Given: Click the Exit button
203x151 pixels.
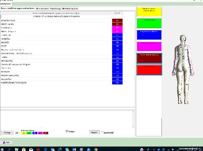Looking at the screenshot, I should point(6,142).
